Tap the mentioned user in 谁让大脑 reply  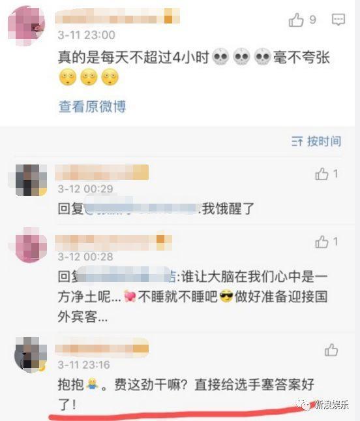pos(125,275)
